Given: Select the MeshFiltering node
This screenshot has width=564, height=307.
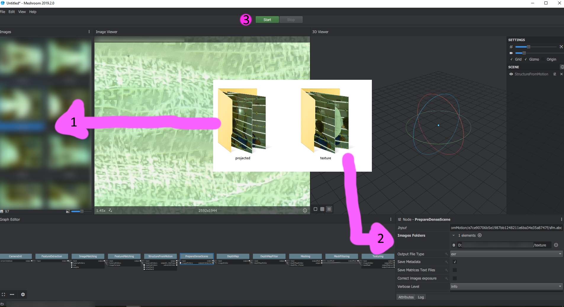Looking at the screenshot, I should [342, 256].
